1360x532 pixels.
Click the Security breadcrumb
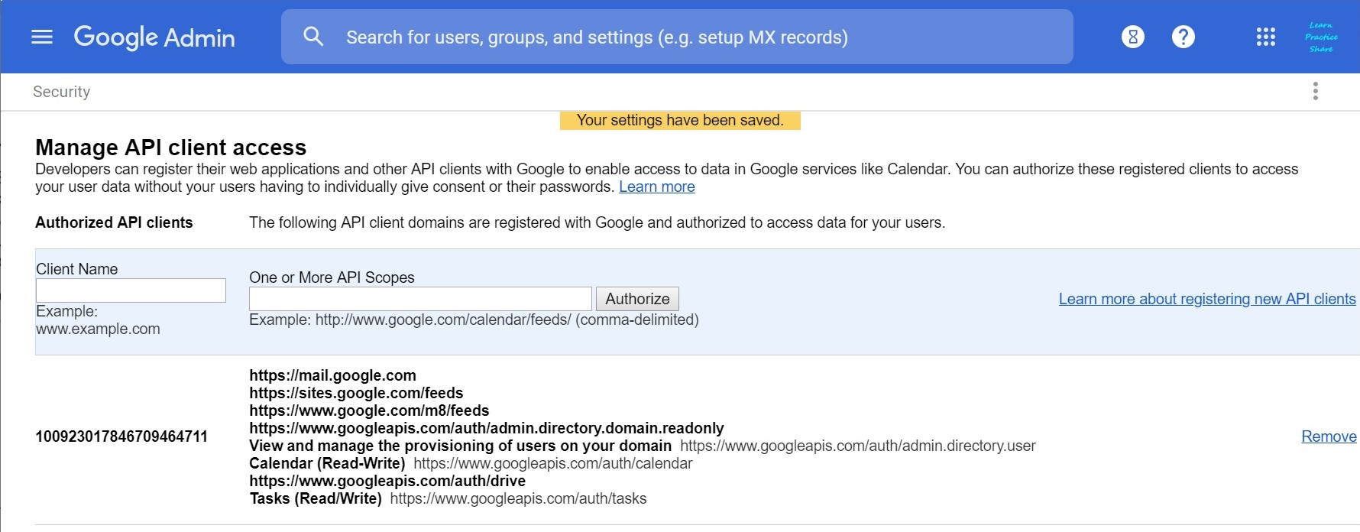pyautogui.click(x=61, y=92)
